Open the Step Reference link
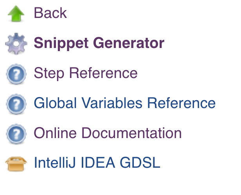This screenshot has width=241, height=195. [86, 73]
